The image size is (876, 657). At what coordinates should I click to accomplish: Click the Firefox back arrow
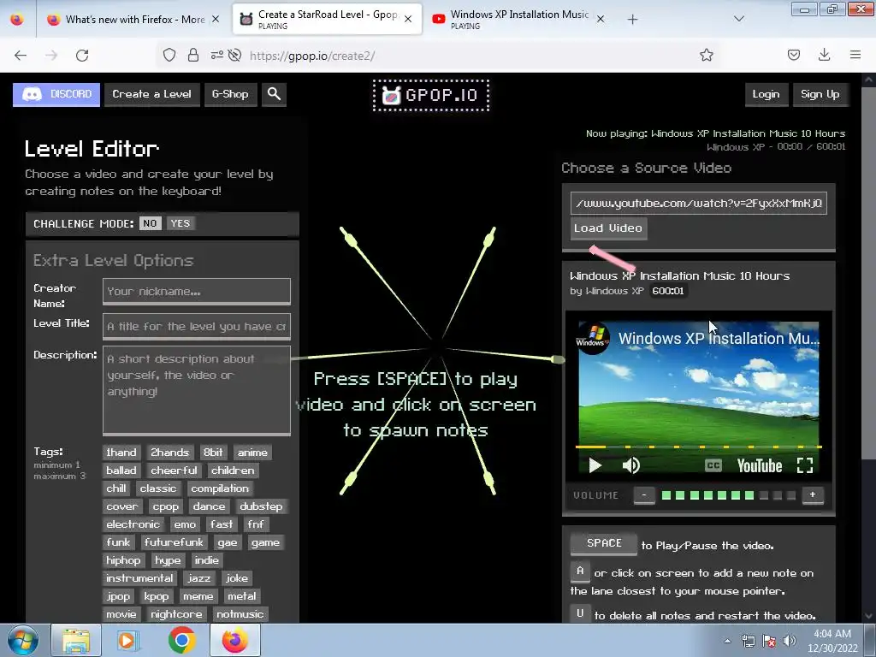pos(21,56)
